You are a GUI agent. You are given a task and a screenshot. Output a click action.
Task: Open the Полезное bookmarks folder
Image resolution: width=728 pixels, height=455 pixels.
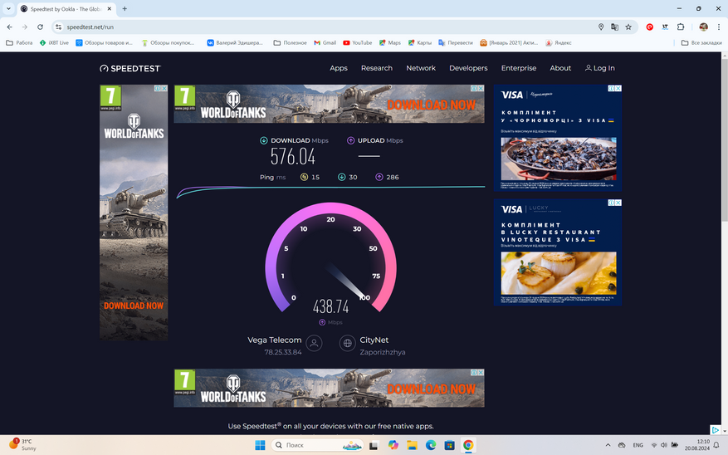pos(291,42)
